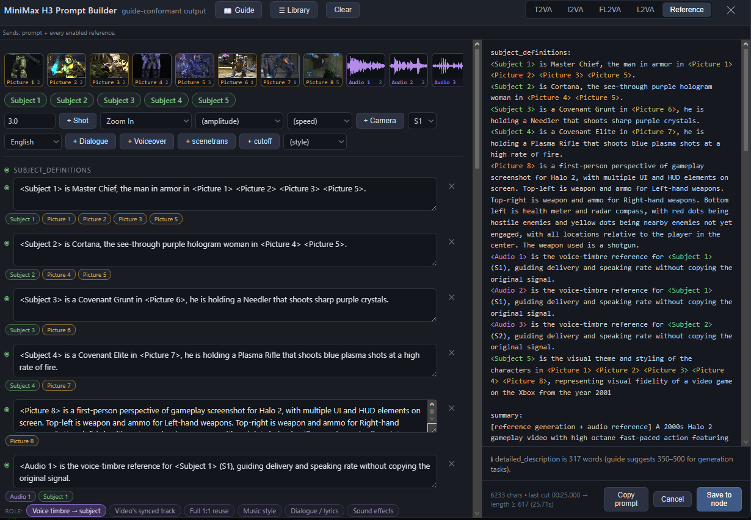Select the Audio 1 waveform thumbnail

pyautogui.click(x=366, y=69)
